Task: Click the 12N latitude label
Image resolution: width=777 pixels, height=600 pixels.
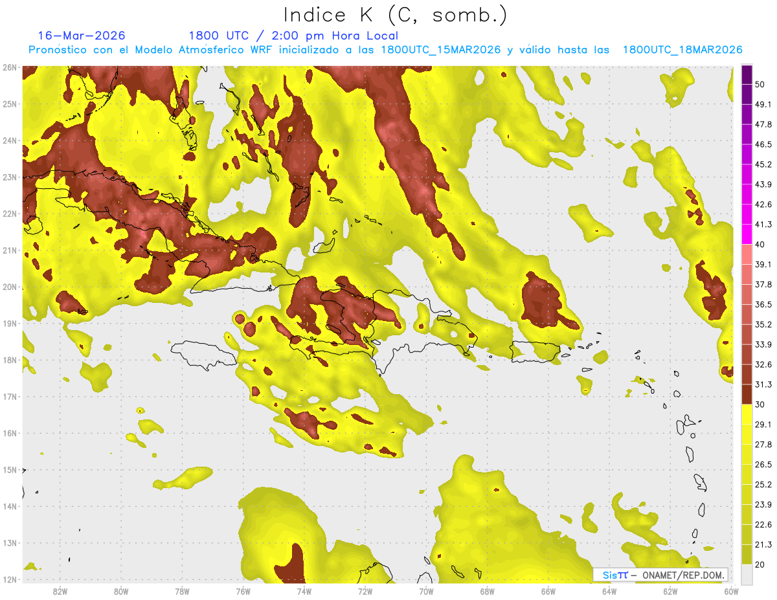Action: pos(10,579)
